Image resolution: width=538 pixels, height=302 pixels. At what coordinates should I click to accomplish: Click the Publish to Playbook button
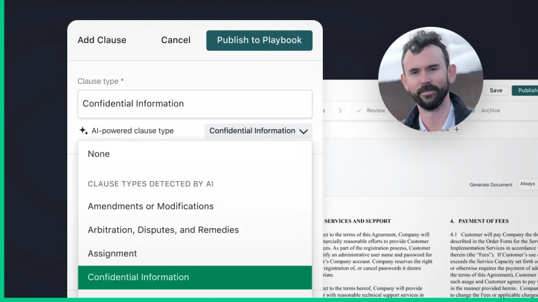coord(259,40)
